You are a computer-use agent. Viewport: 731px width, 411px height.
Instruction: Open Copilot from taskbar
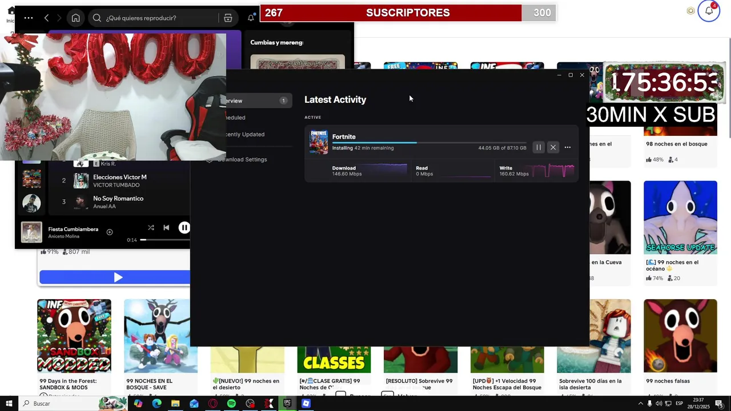[x=138, y=404]
